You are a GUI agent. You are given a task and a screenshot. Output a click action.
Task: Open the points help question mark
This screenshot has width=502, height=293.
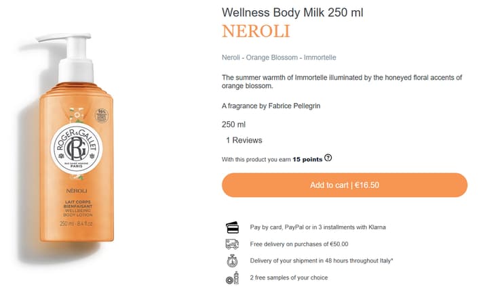(x=328, y=158)
